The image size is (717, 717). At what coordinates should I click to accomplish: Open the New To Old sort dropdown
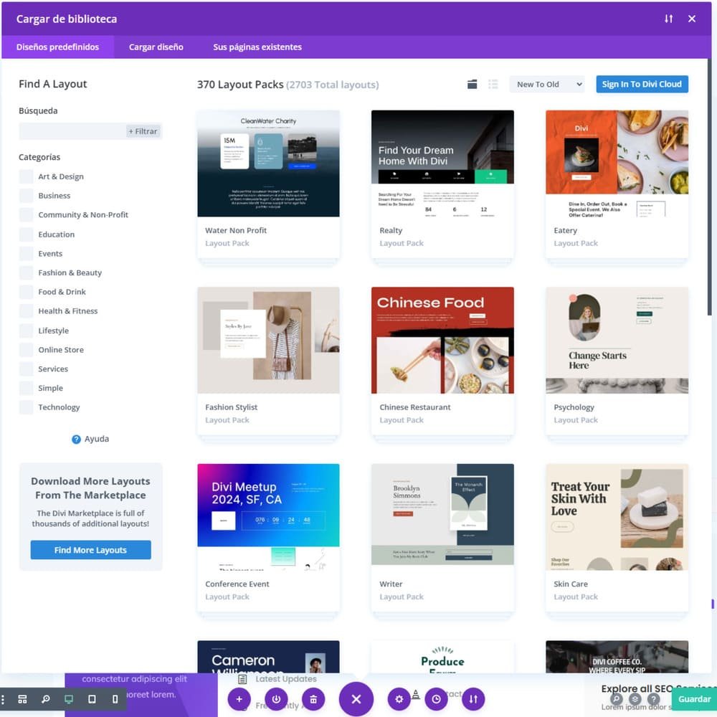click(546, 85)
